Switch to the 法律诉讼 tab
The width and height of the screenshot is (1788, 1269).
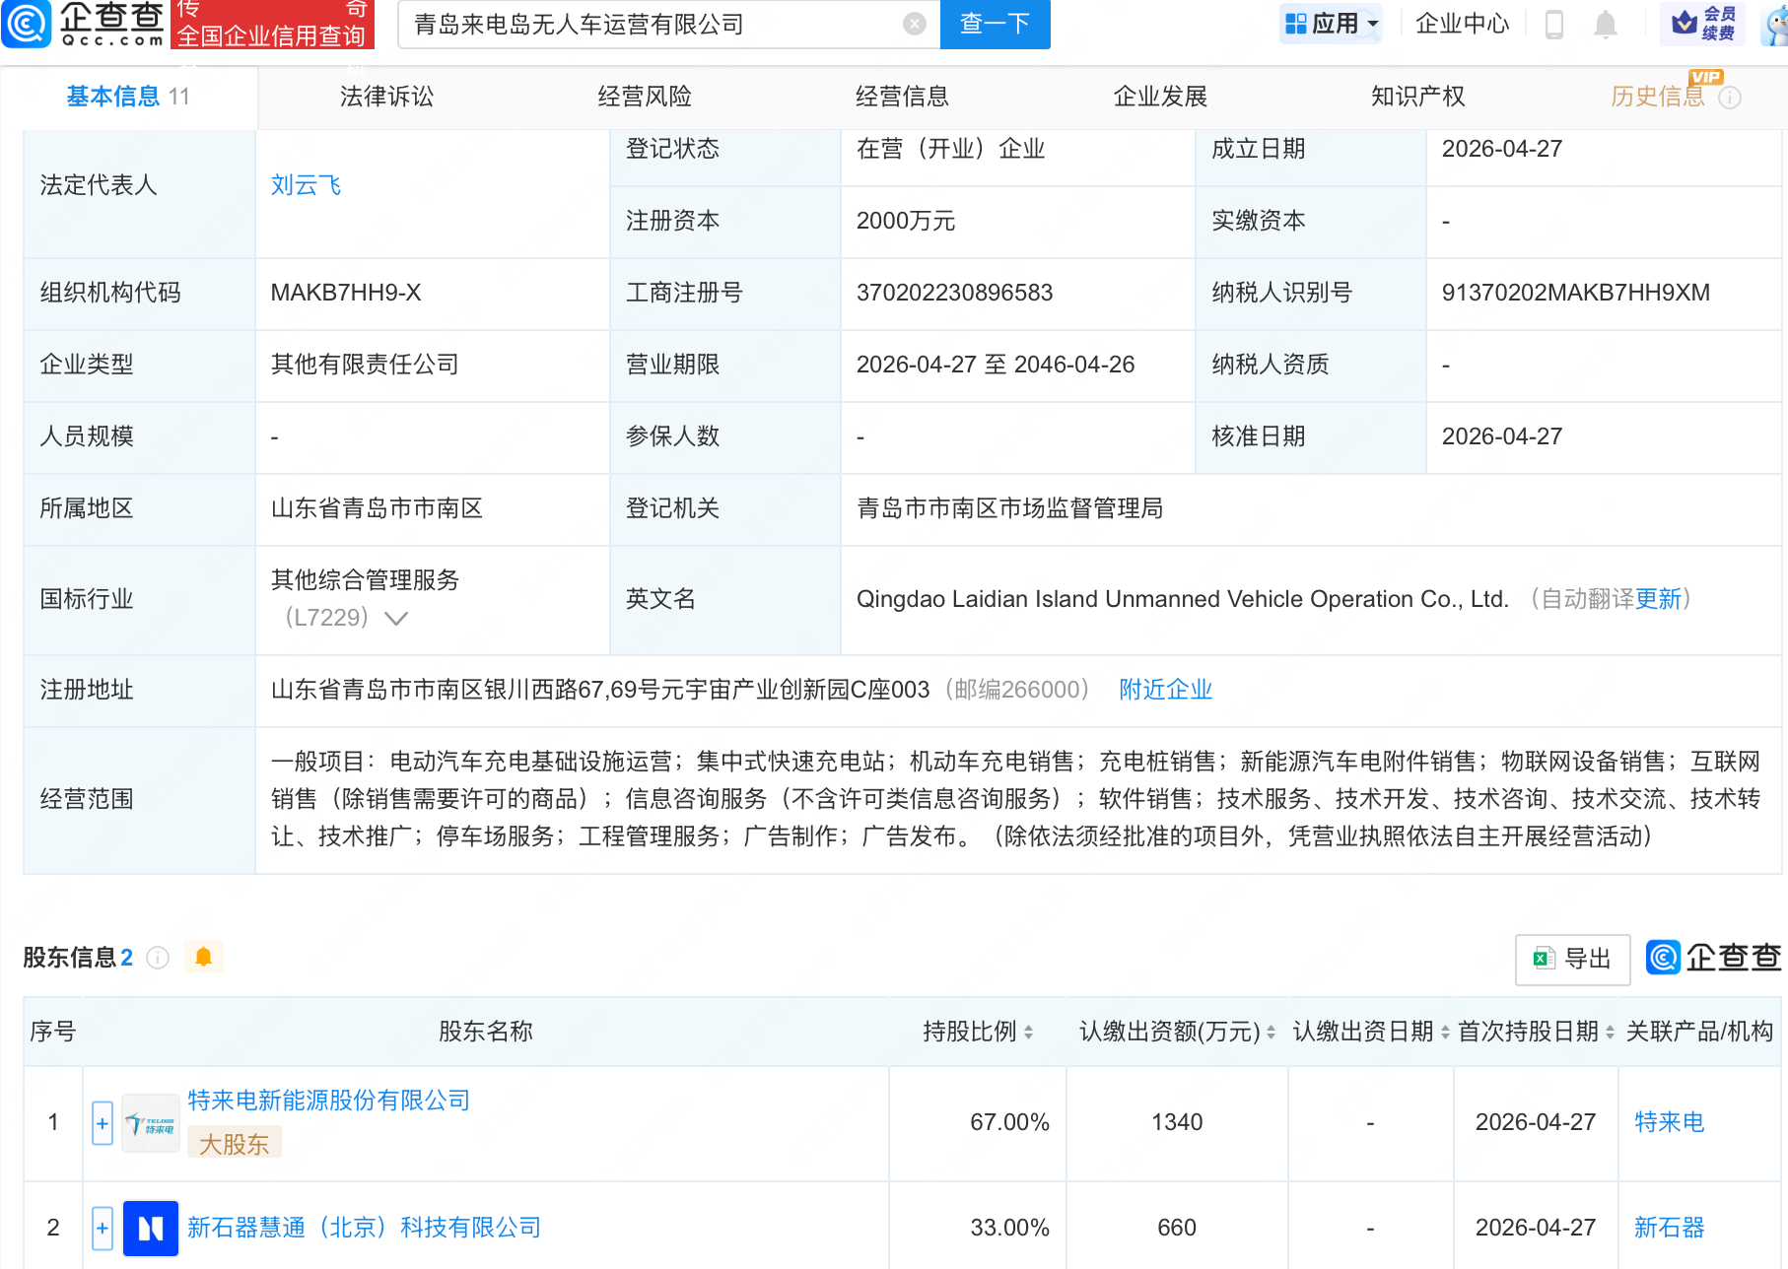[x=384, y=96]
